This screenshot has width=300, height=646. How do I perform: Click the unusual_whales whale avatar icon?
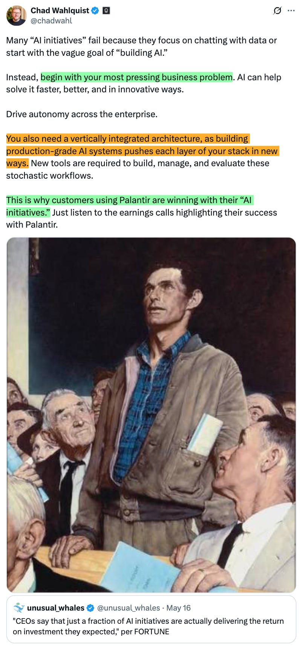[x=18, y=608]
